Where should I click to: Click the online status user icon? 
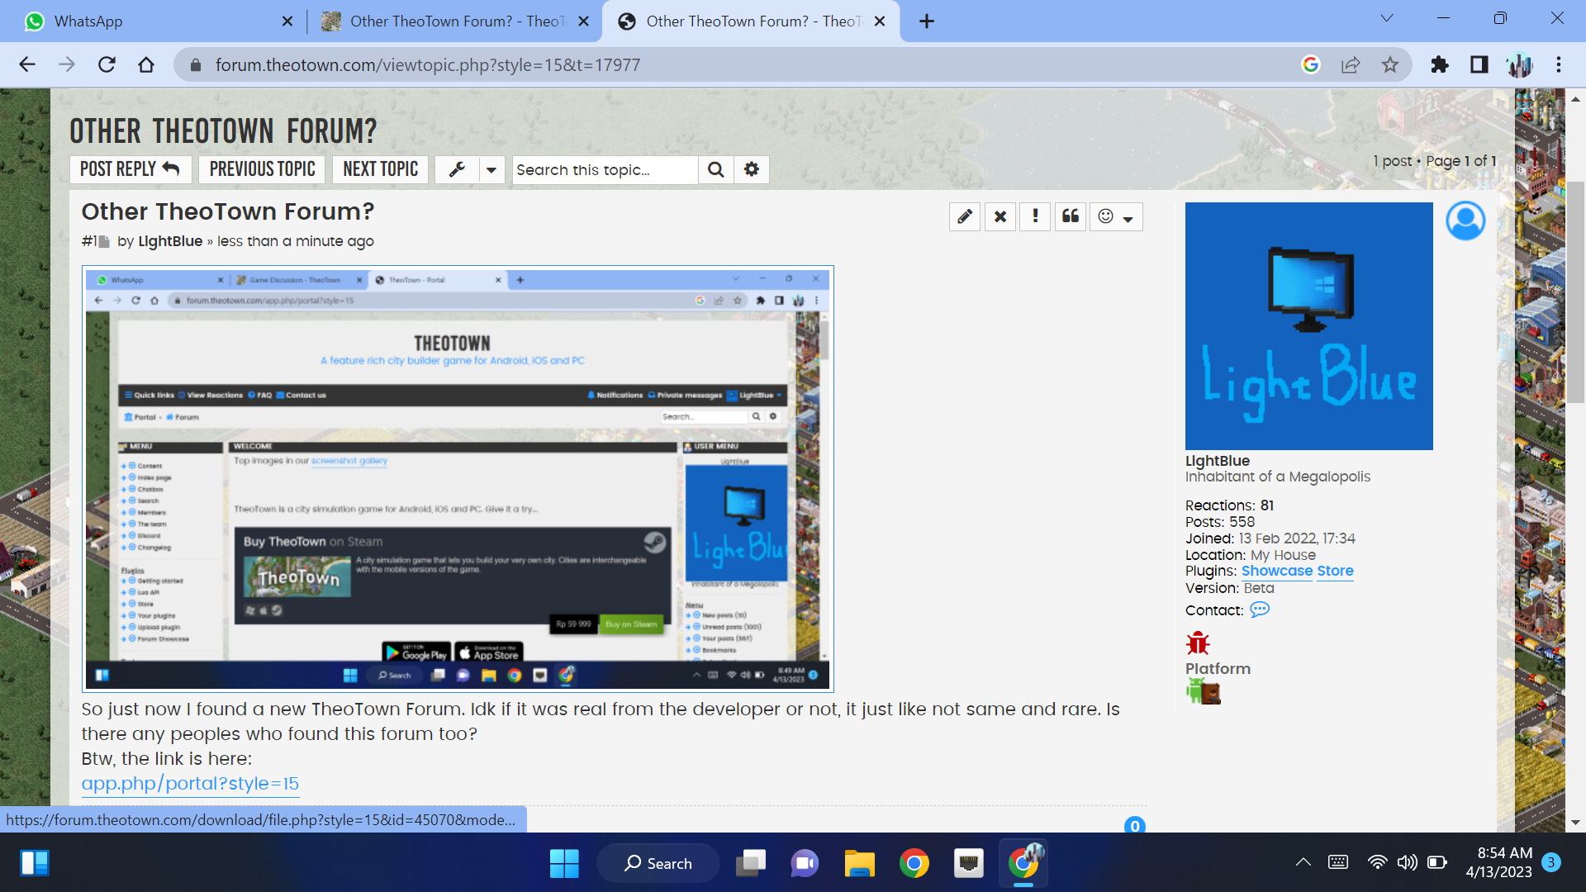(1465, 221)
